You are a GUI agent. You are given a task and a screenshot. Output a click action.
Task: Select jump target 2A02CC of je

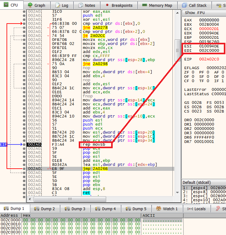coord(98,36)
